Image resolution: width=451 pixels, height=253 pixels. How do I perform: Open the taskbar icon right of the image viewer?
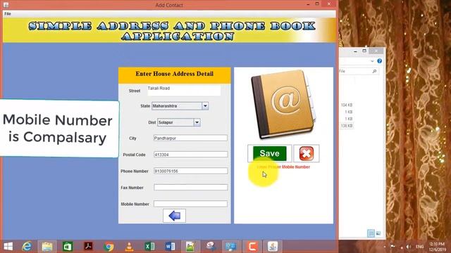tap(211, 247)
